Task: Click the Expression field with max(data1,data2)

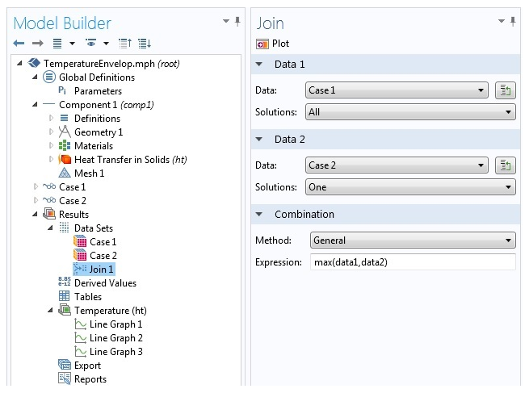Action: [413, 262]
